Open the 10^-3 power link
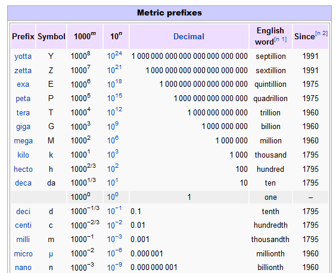Viewport: 336px width, 273px height. tap(114, 239)
